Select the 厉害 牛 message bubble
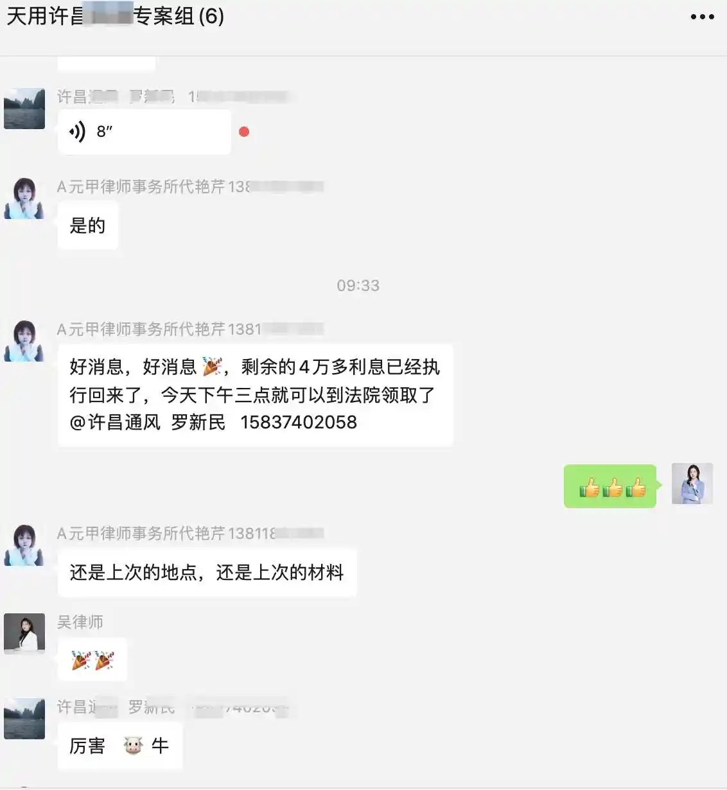This screenshot has height=790, width=727. [x=120, y=746]
